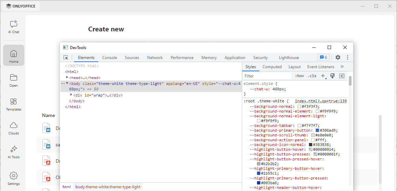Viewport: 397px width, 191px height.
Task: Open swatch for --background-primary-button #306ad9
Action: 317,130
